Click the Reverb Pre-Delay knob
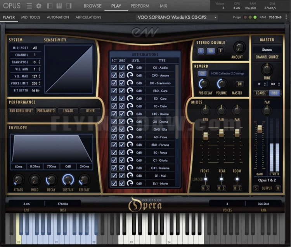Image resolution: width=291 pixels, height=247 pixels. tap(204, 84)
